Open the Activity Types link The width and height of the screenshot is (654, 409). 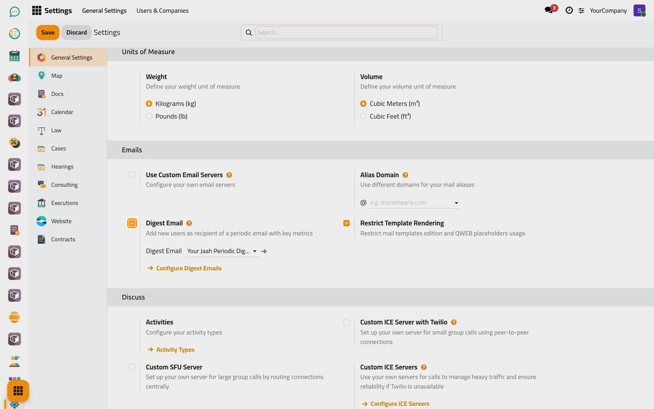[171, 350]
